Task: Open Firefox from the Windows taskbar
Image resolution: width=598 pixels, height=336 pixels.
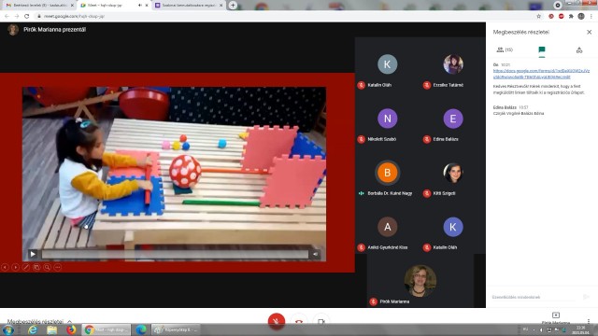Action: [x=71, y=329]
